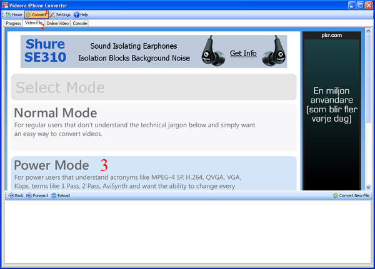
Task: Choose Normal Mode for easy conversion
Action: (154, 127)
